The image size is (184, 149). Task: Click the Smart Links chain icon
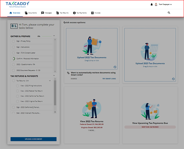(68, 73)
